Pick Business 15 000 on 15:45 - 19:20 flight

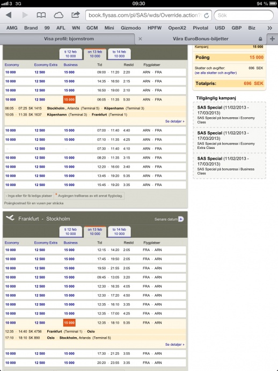tap(69, 185)
